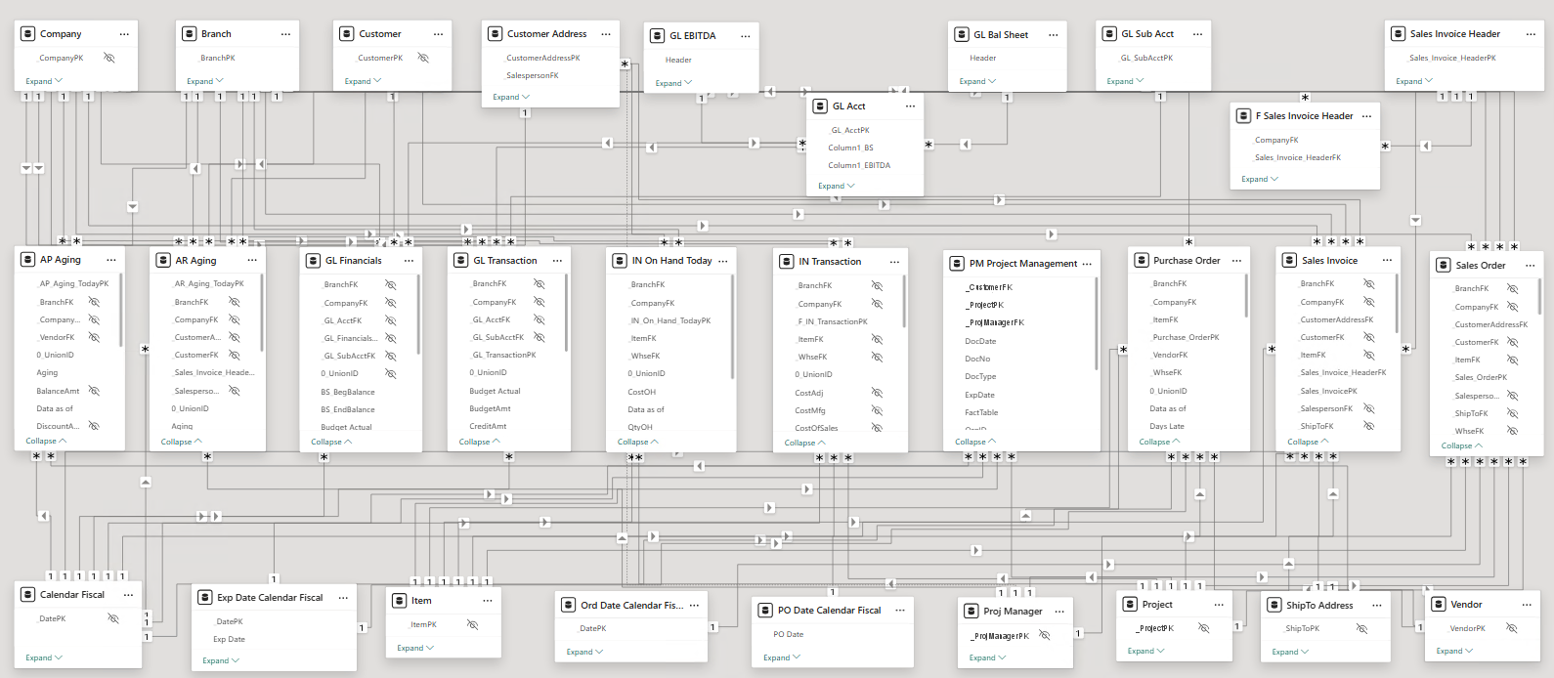Collapse the AP Aging table card
The height and width of the screenshot is (678, 1554).
pyautogui.click(x=46, y=442)
